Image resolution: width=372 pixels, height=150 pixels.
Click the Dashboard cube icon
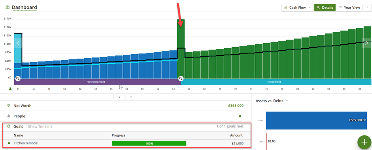coord(8,8)
